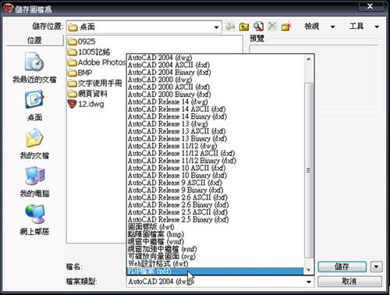Select the 0925 folder
The image size is (390, 295).
tap(81, 41)
